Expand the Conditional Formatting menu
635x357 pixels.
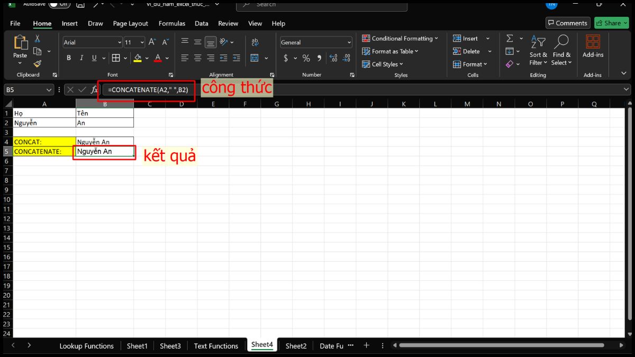click(400, 39)
